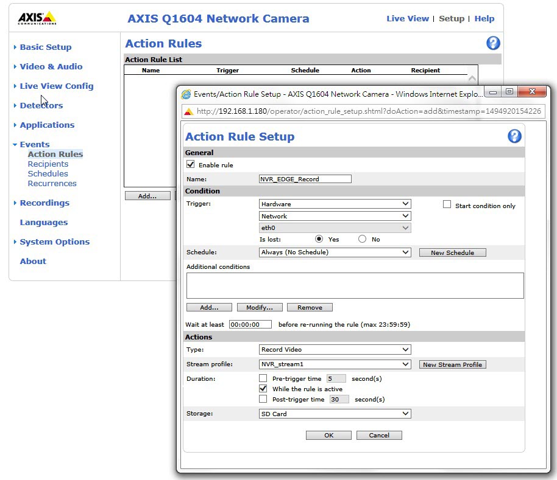
Task: Open the Storage SD Card dropdown
Action: tap(335, 414)
